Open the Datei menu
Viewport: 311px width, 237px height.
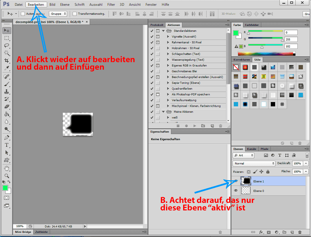[19, 4]
